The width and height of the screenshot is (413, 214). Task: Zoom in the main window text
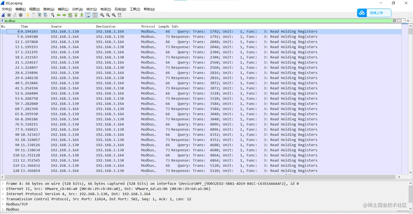pos(102,15)
